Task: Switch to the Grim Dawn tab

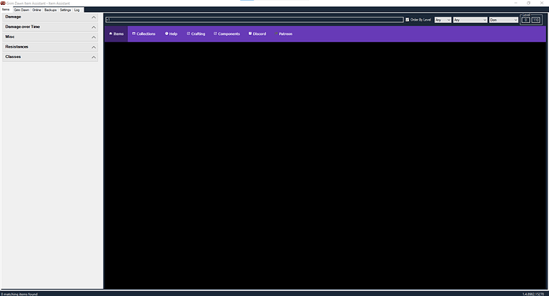Action: pos(21,10)
